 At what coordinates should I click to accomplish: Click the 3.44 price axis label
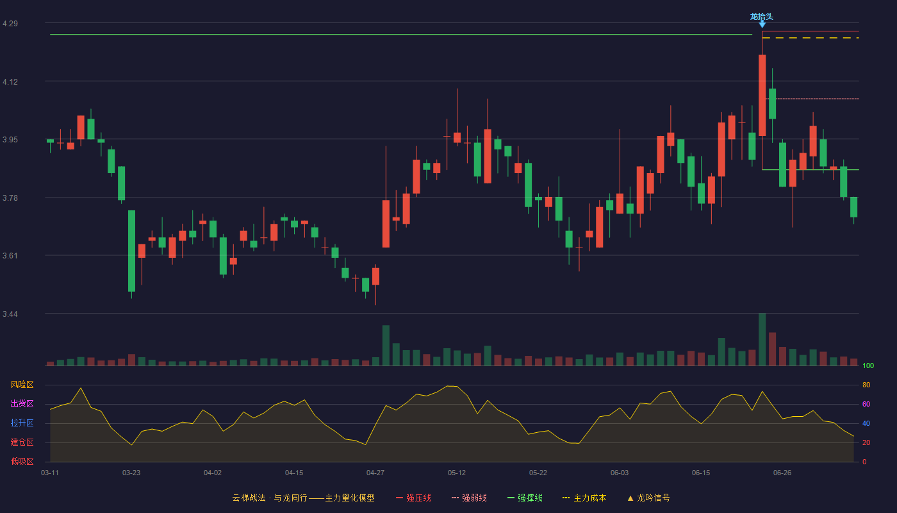10,314
